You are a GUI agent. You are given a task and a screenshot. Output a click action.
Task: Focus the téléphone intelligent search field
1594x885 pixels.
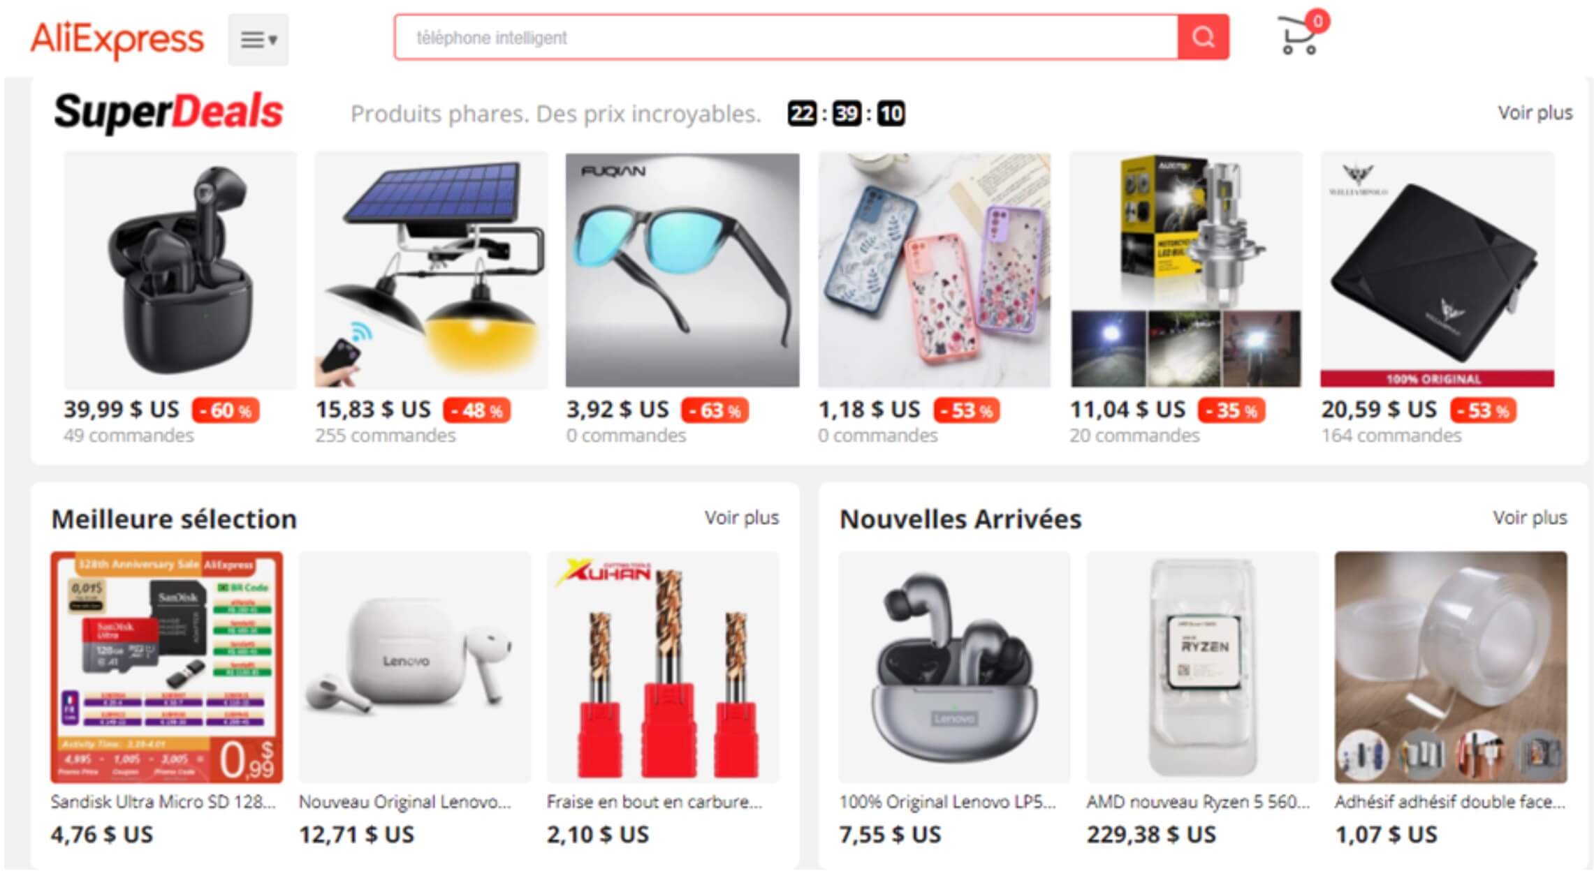786,37
